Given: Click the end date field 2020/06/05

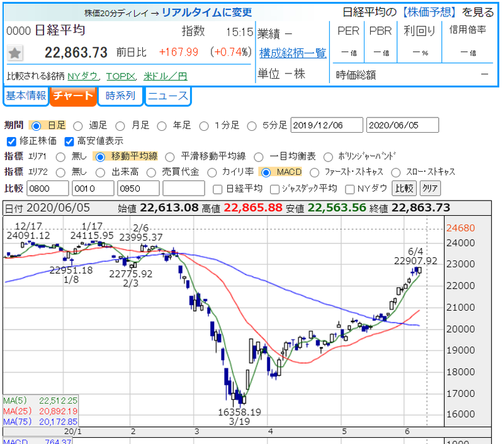Looking at the screenshot, I should [403, 125].
